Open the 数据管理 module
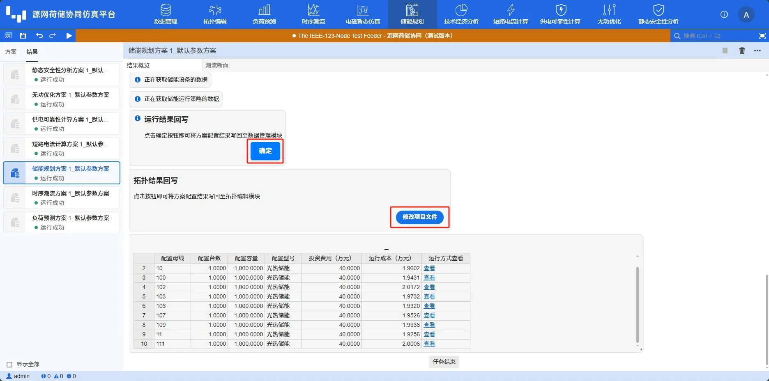769x381 pixels. pos(166,14)
